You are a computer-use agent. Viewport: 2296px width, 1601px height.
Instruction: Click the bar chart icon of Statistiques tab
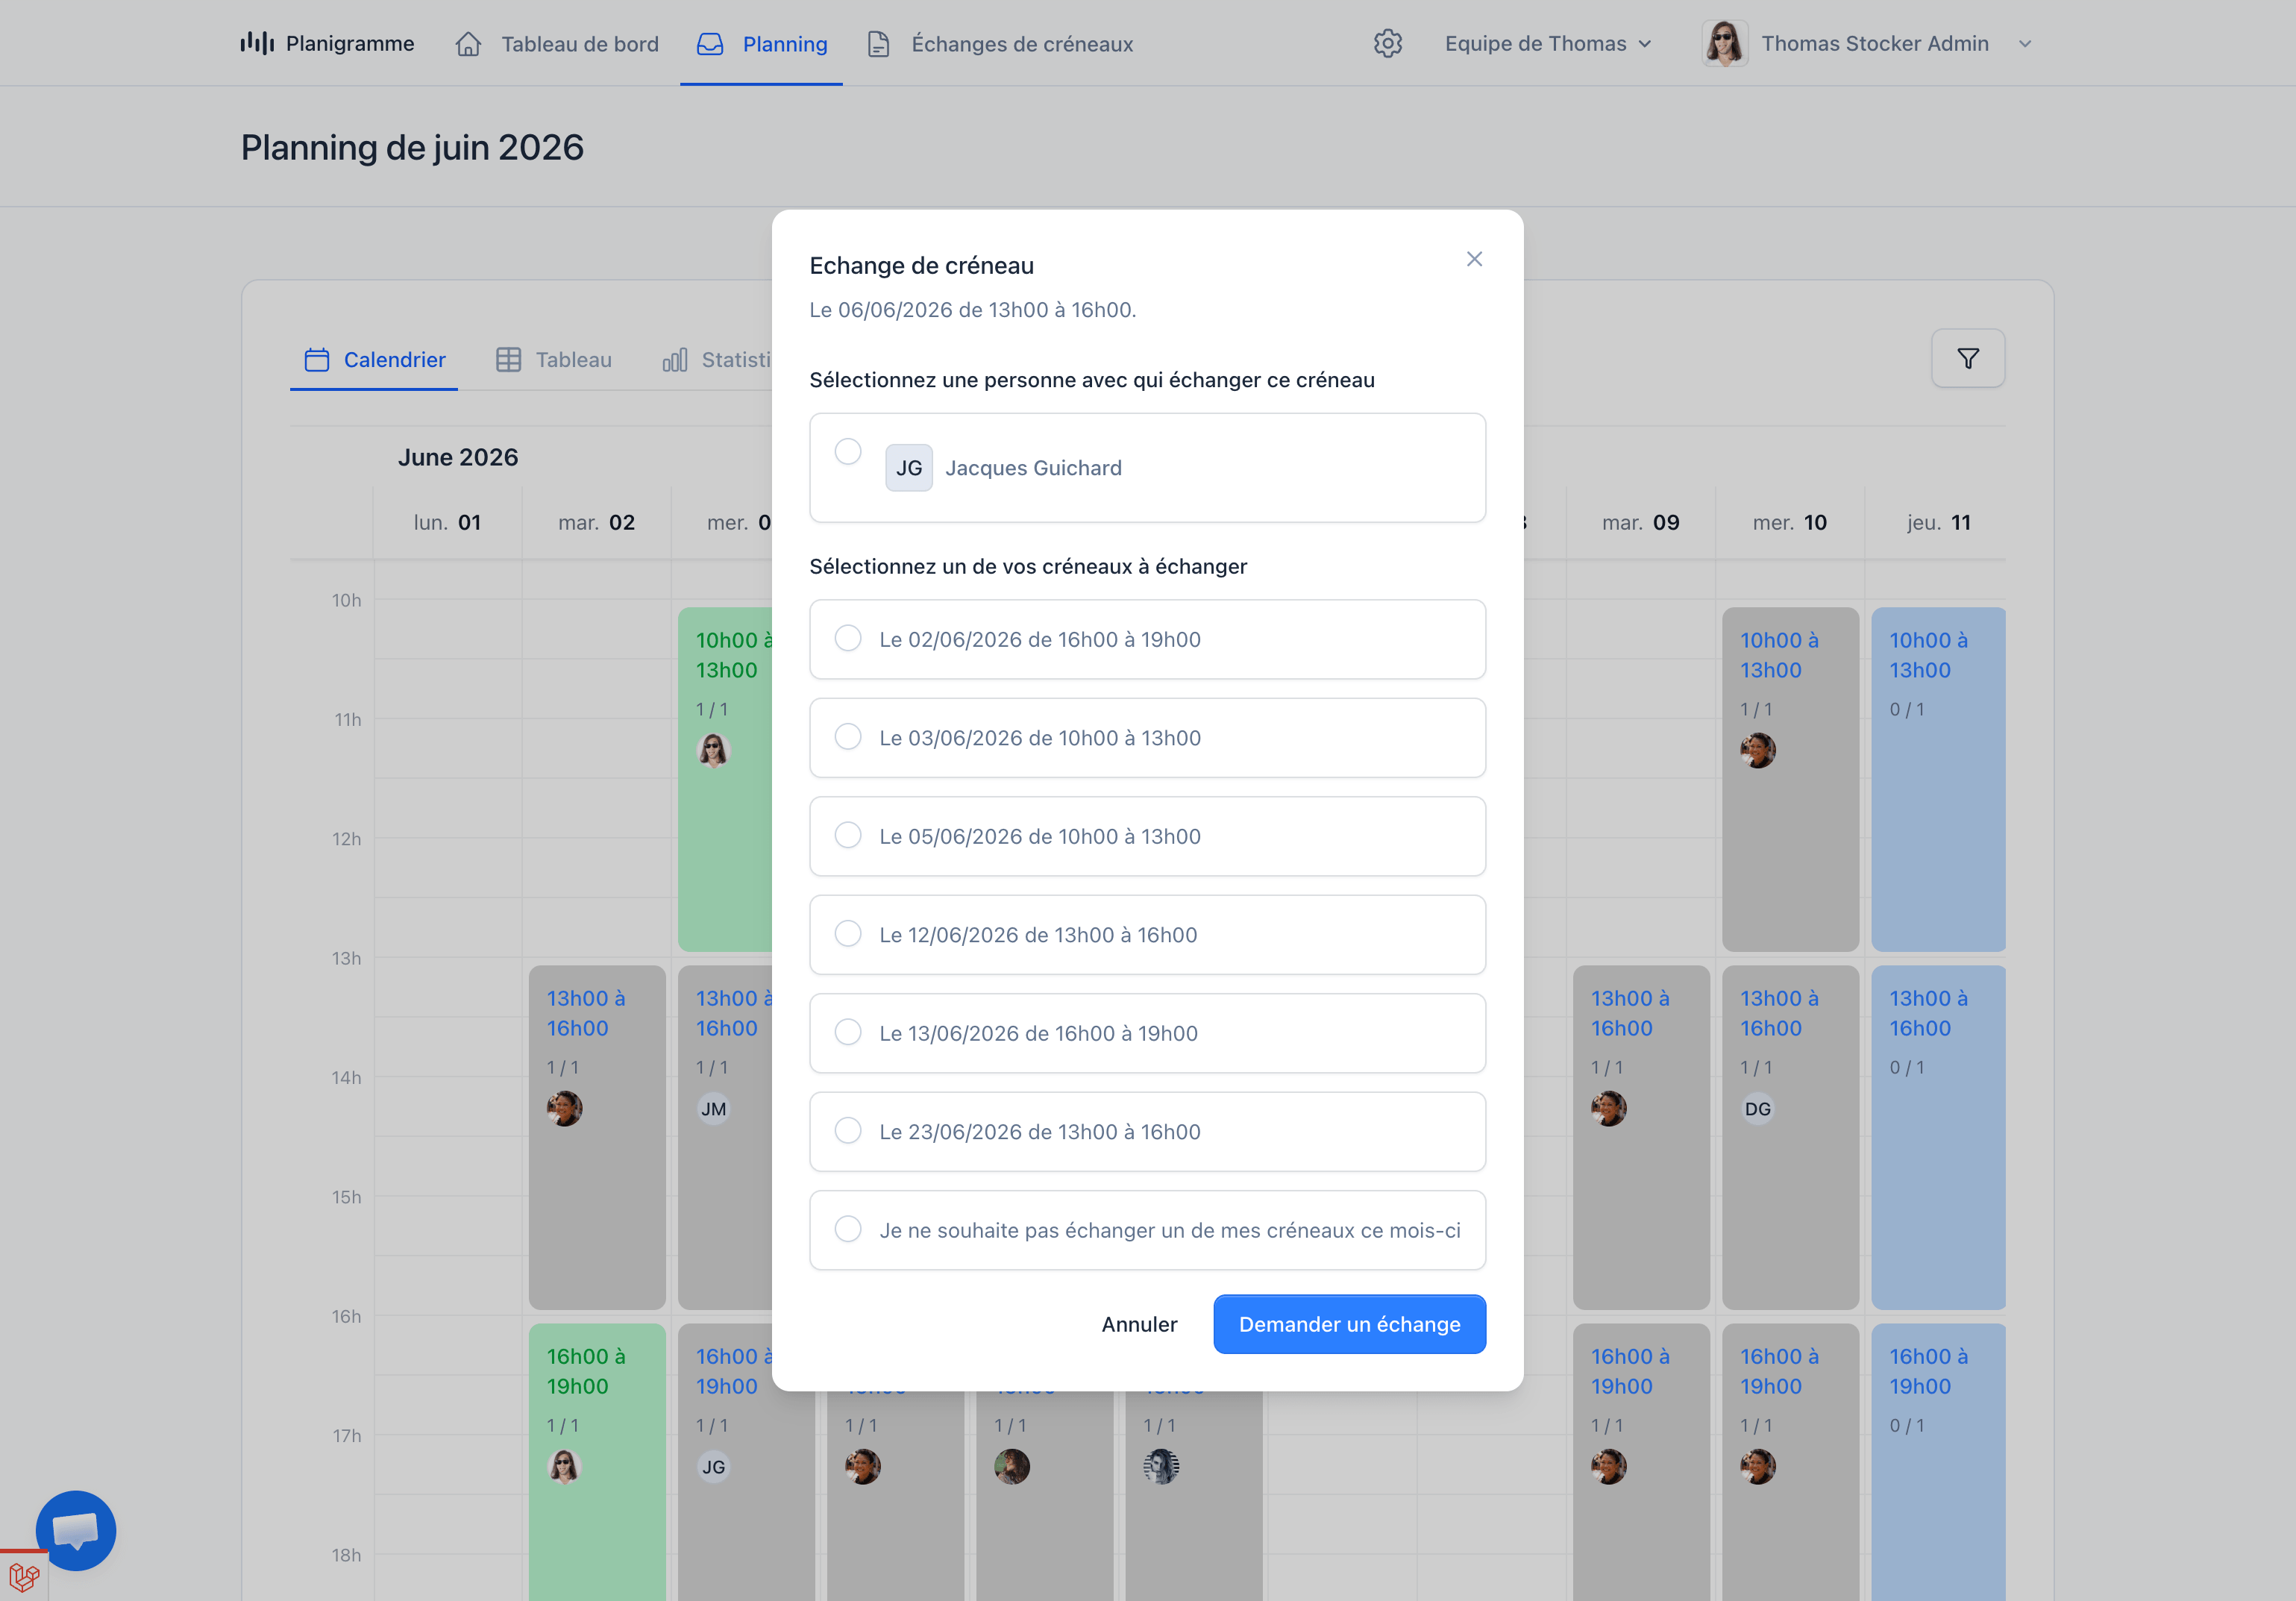coord(675,360)
